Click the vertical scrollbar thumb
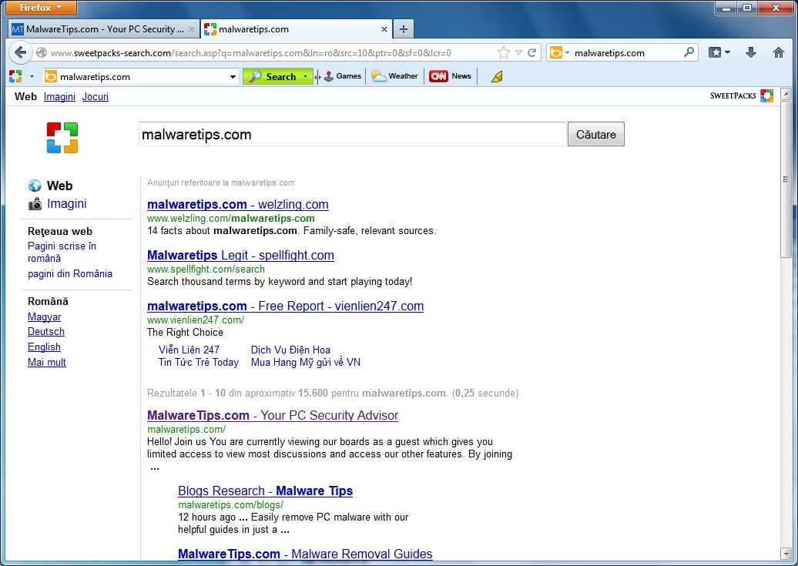This screenshot has width=798, height=566. (786, 179)
